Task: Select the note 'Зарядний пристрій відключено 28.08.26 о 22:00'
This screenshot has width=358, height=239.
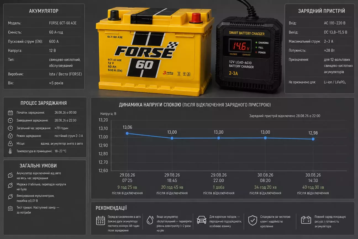Action: pyautogui.click(x=285, y=116)
